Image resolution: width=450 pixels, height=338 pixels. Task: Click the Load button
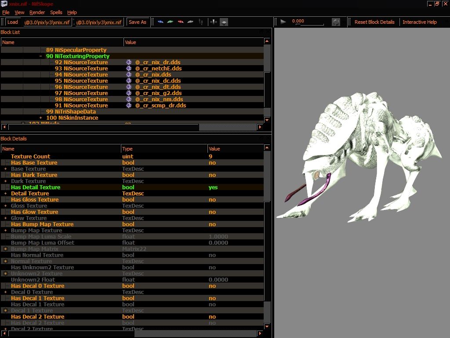point(13,22)
